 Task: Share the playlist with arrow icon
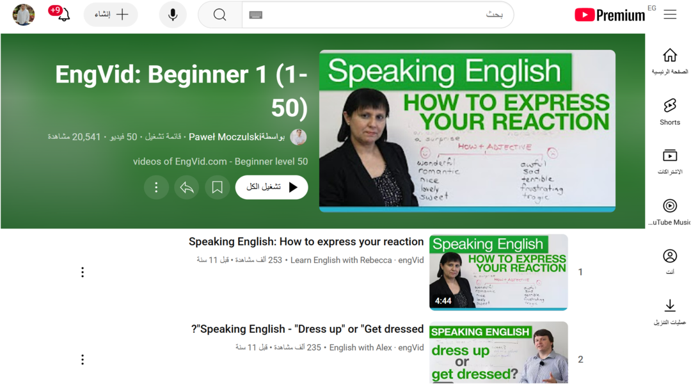tap(186, 188)
